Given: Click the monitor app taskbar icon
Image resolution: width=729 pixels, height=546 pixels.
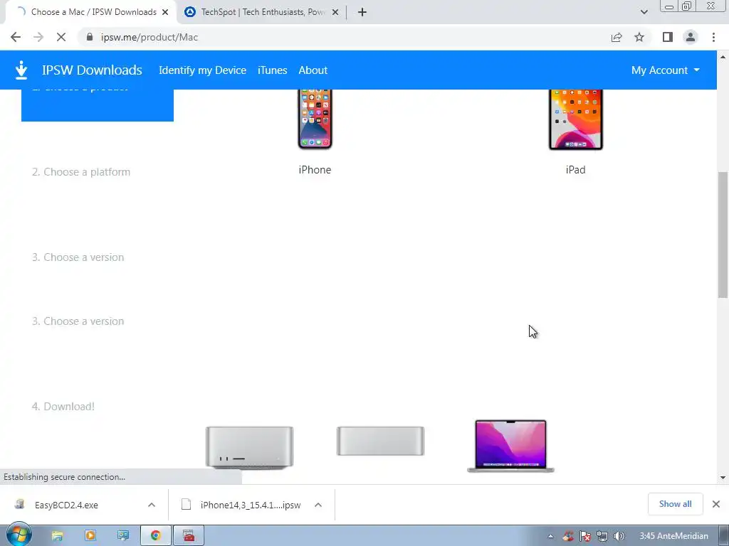Looking at the screenshot, I should [x=122, y=536].
